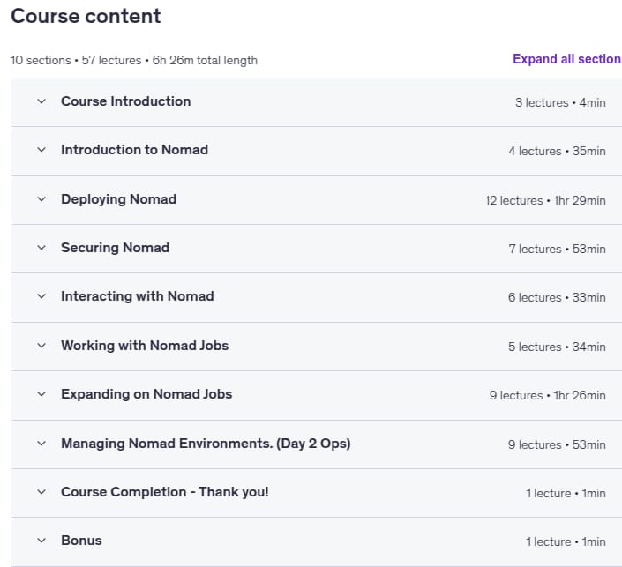Open Course Completion - Thank you! title
This screenshot has width=622, height=567.
point(165,492)
